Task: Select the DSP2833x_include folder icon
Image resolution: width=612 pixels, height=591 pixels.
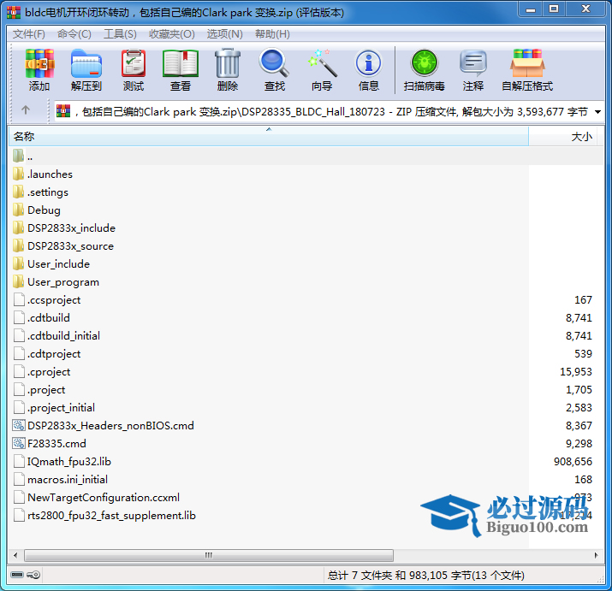Action: coord(18,228)
